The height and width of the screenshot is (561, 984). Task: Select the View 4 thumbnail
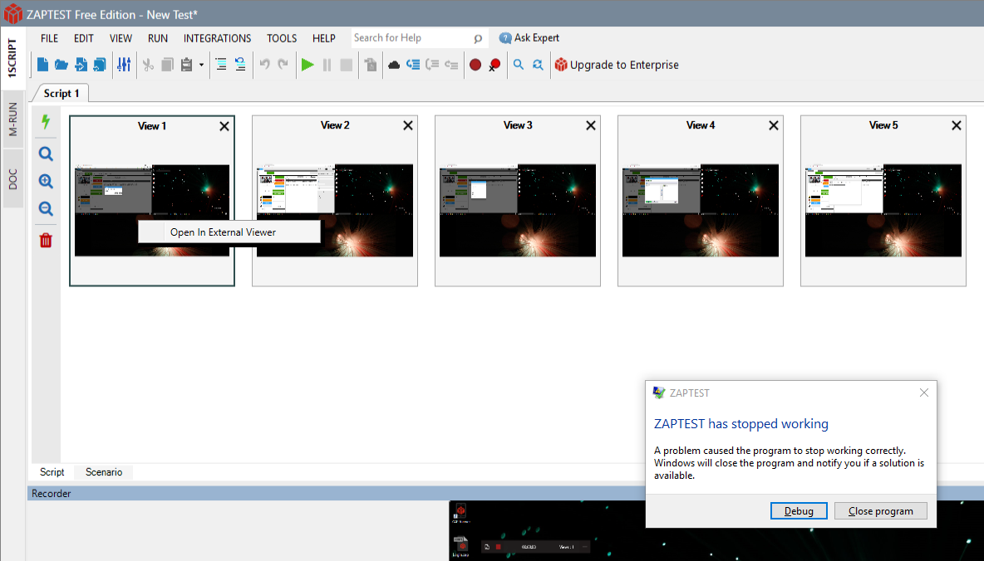[x=701, y=210]
